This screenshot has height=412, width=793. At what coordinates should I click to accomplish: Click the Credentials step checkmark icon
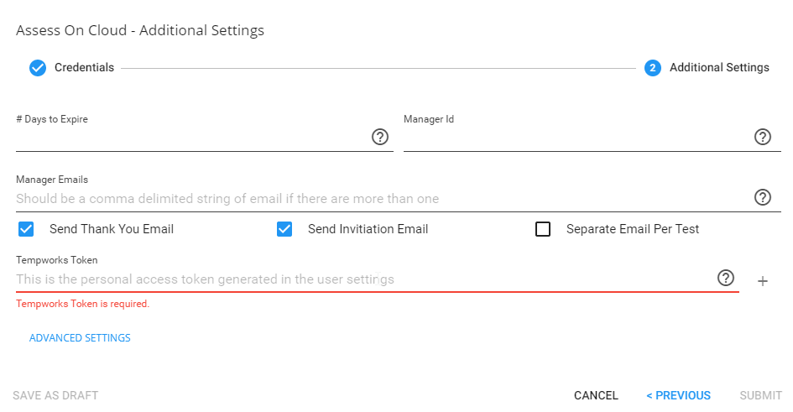tap(38, 68)
